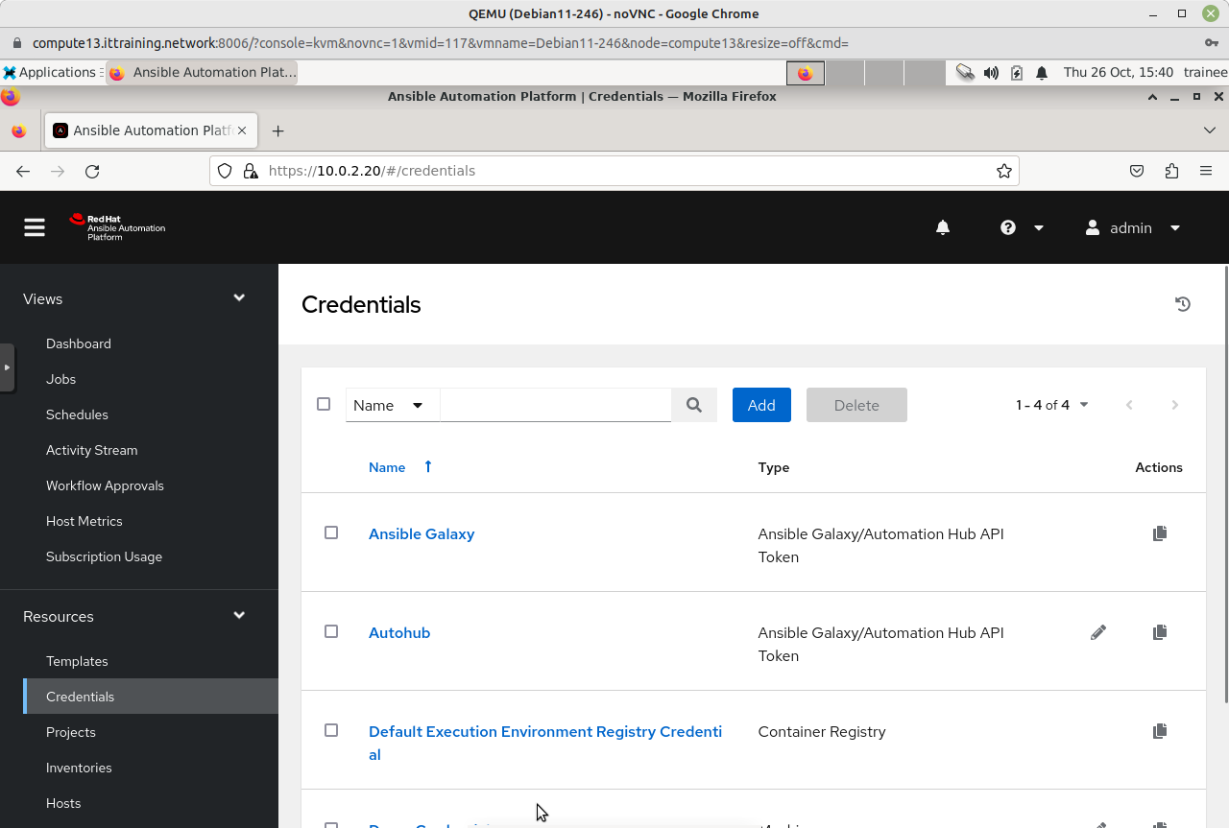Collapse the Resources navigation section

point(239,616)
